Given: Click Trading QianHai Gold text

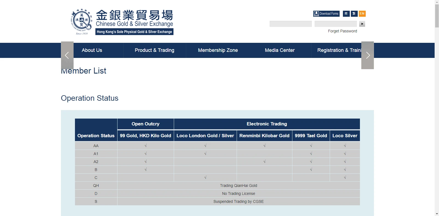Looking at the screenshot, I should point(239,186).
